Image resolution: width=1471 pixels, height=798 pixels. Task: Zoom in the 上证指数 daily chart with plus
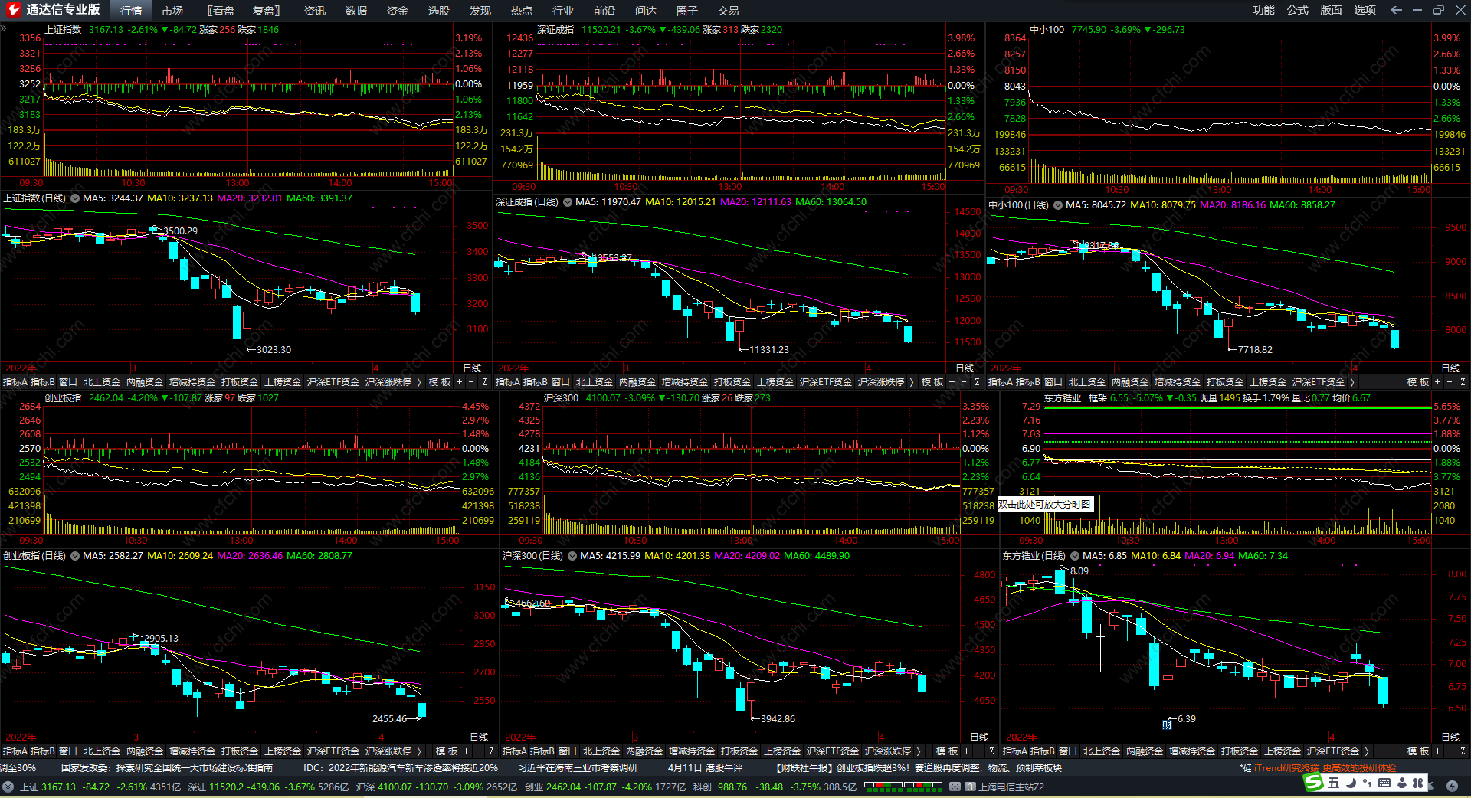click(x=460, y=381)
